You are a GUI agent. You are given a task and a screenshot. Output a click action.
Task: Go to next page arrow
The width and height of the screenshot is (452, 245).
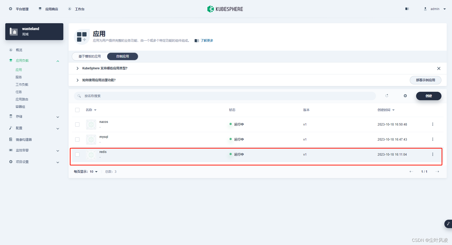(437, 171)
